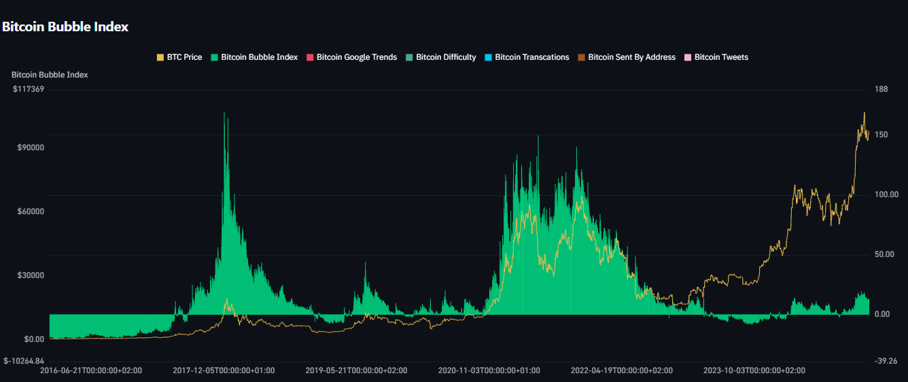Click the blue Bitcoin Transcations legend swatch
Viewport: 908px width, 382px height.
[489, 58]
